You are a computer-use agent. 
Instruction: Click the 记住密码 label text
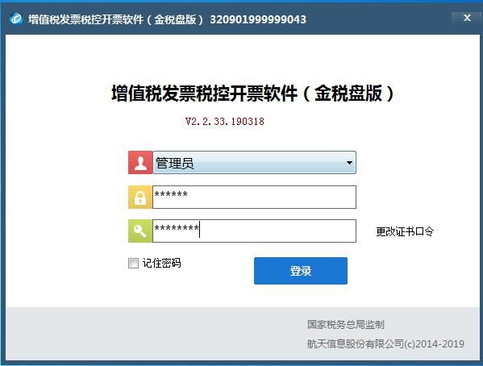161,263
